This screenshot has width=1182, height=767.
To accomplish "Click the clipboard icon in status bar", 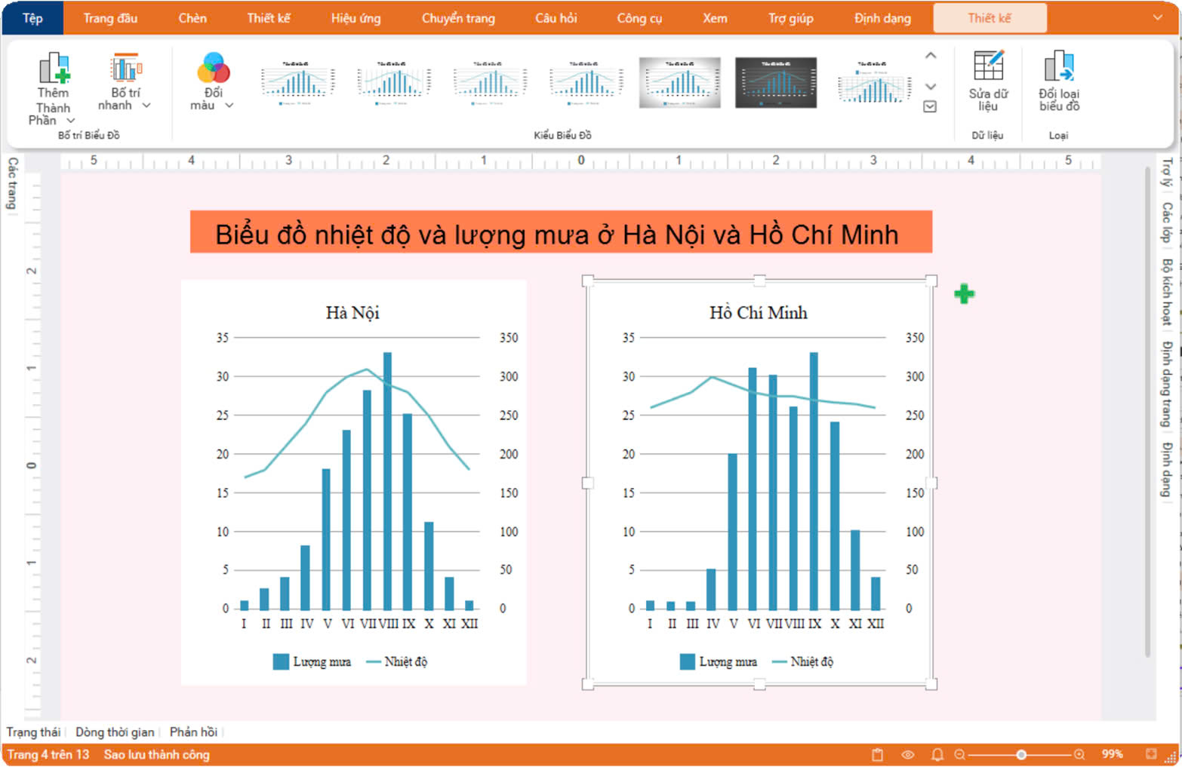I will click(877, 754).
